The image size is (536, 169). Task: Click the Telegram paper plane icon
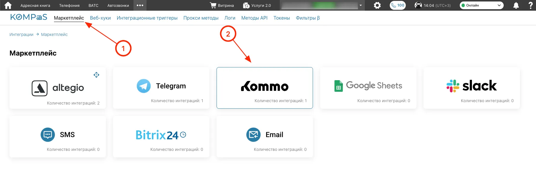coord(144,86)
